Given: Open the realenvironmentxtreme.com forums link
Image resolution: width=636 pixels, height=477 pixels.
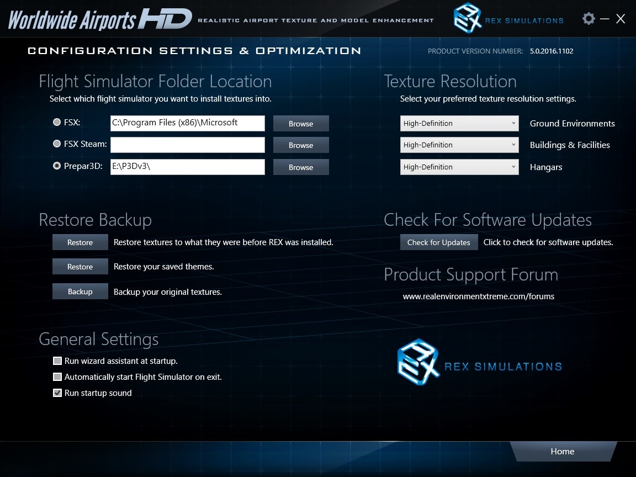Looking at the screenshot, I should (x=479, y=296).
